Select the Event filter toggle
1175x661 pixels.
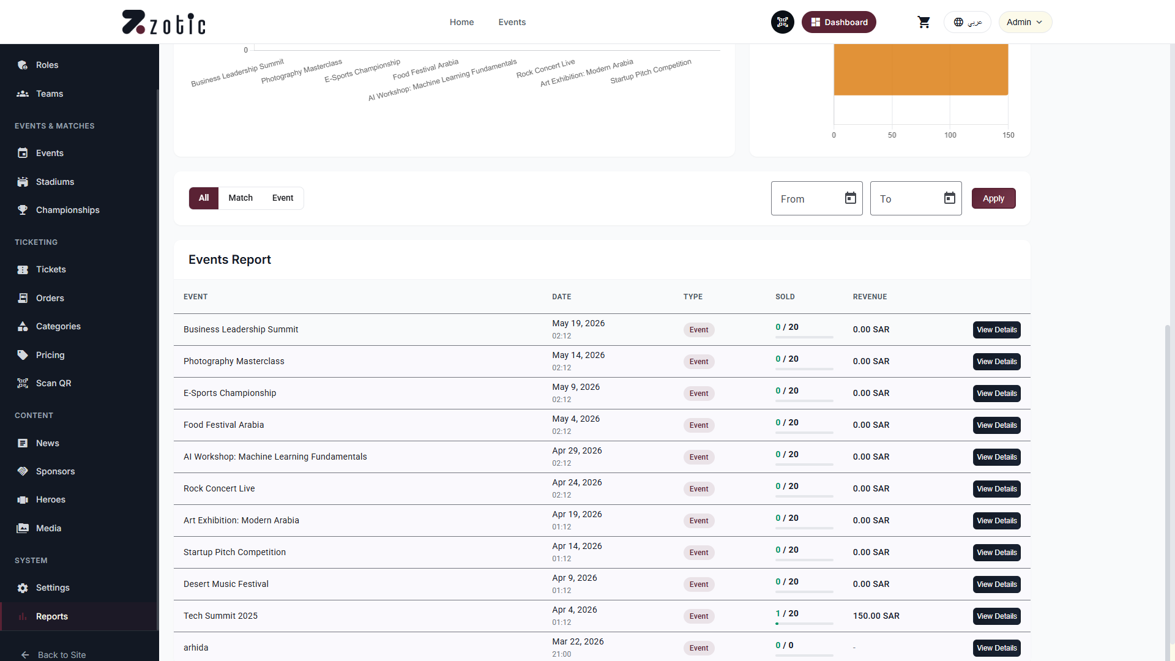[283, 198]
